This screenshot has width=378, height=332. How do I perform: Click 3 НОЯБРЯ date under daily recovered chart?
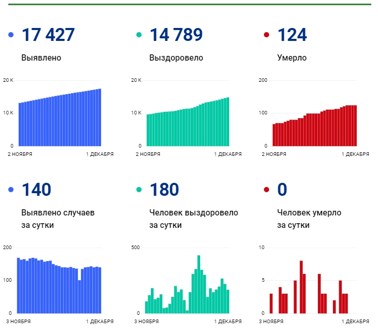(146, 322)
